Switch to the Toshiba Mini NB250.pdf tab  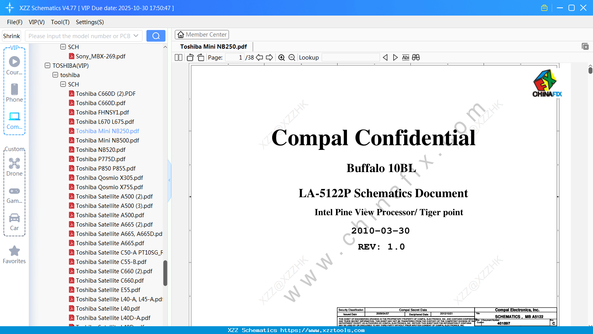click(x=213, y=47)
